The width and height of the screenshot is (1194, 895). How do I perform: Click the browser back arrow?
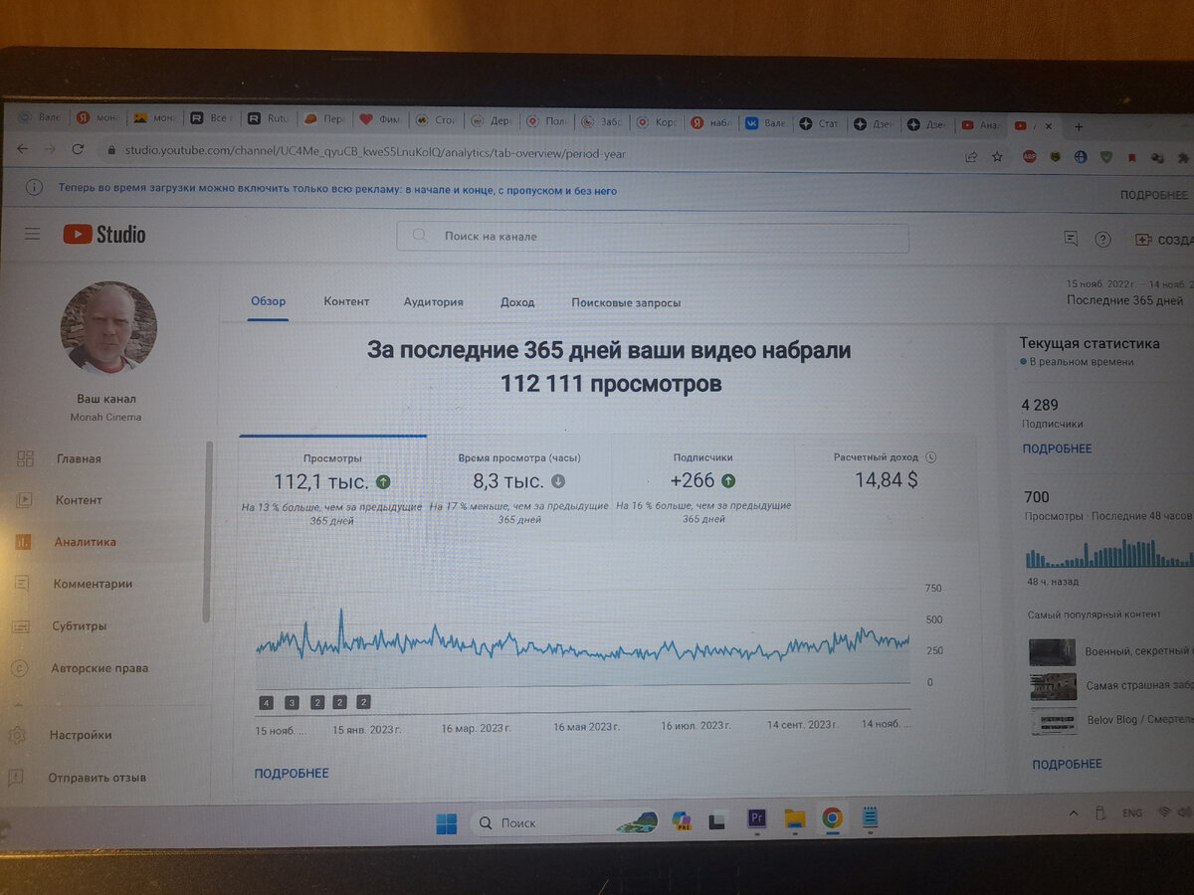click(22, 148)
